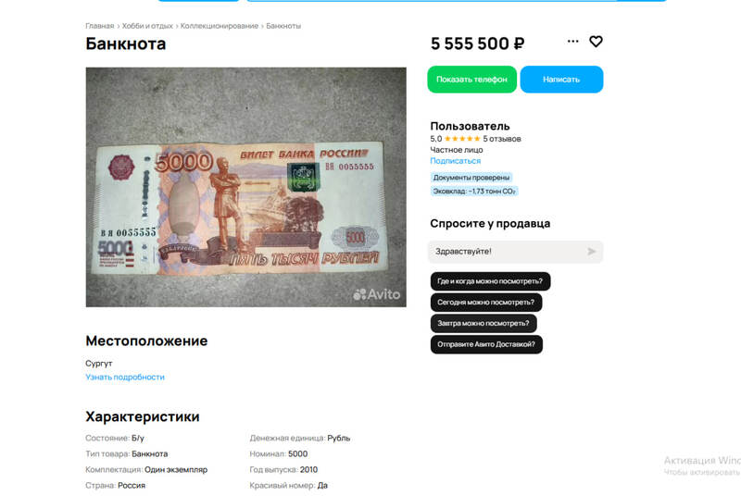The image size is (741, 496).
Task: Click the Подписаться link
Action: (x=455, y=161)
